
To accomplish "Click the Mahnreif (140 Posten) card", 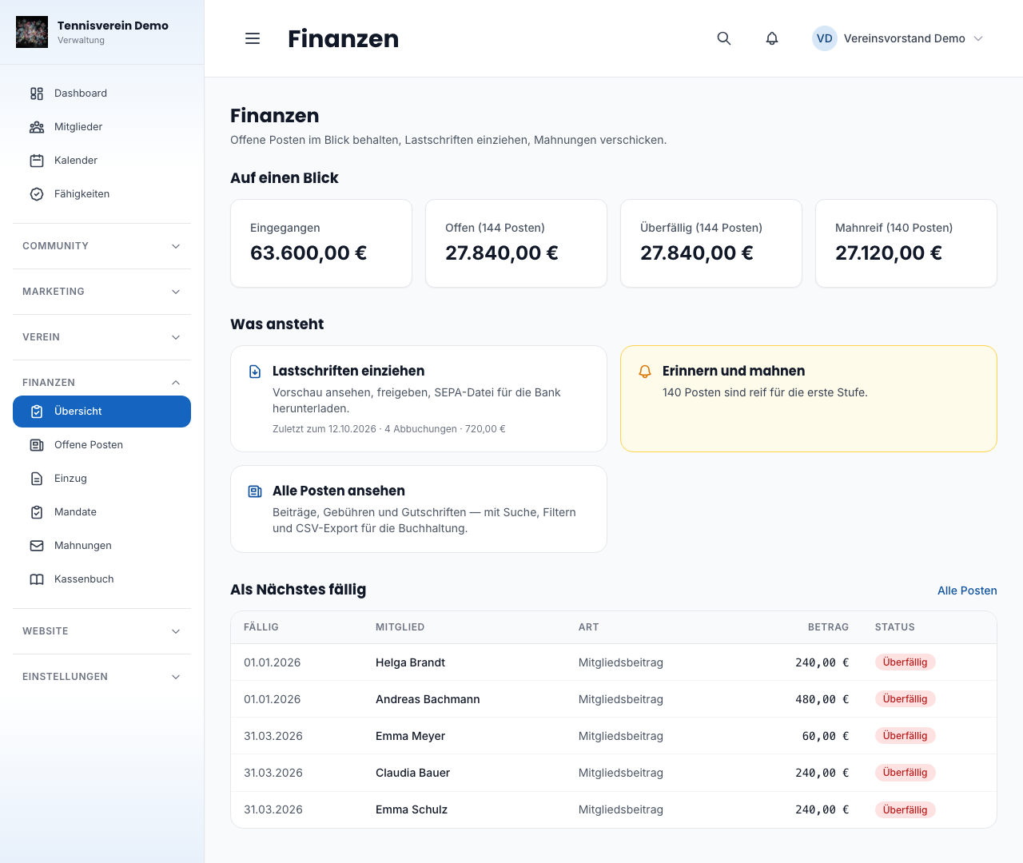I will point(906,243).
